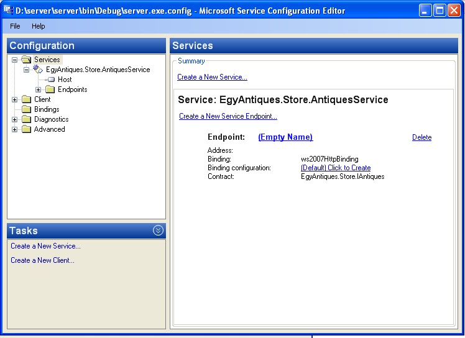
Task: Click the Advanced folder icon
Action: pos(26,129)
